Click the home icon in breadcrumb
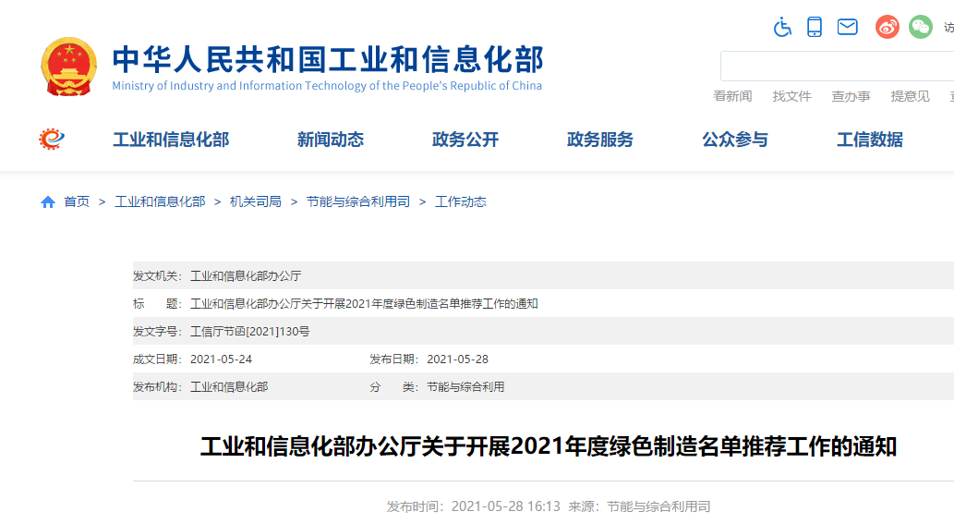This screenshot has width=954, height=524. point(48,201)
